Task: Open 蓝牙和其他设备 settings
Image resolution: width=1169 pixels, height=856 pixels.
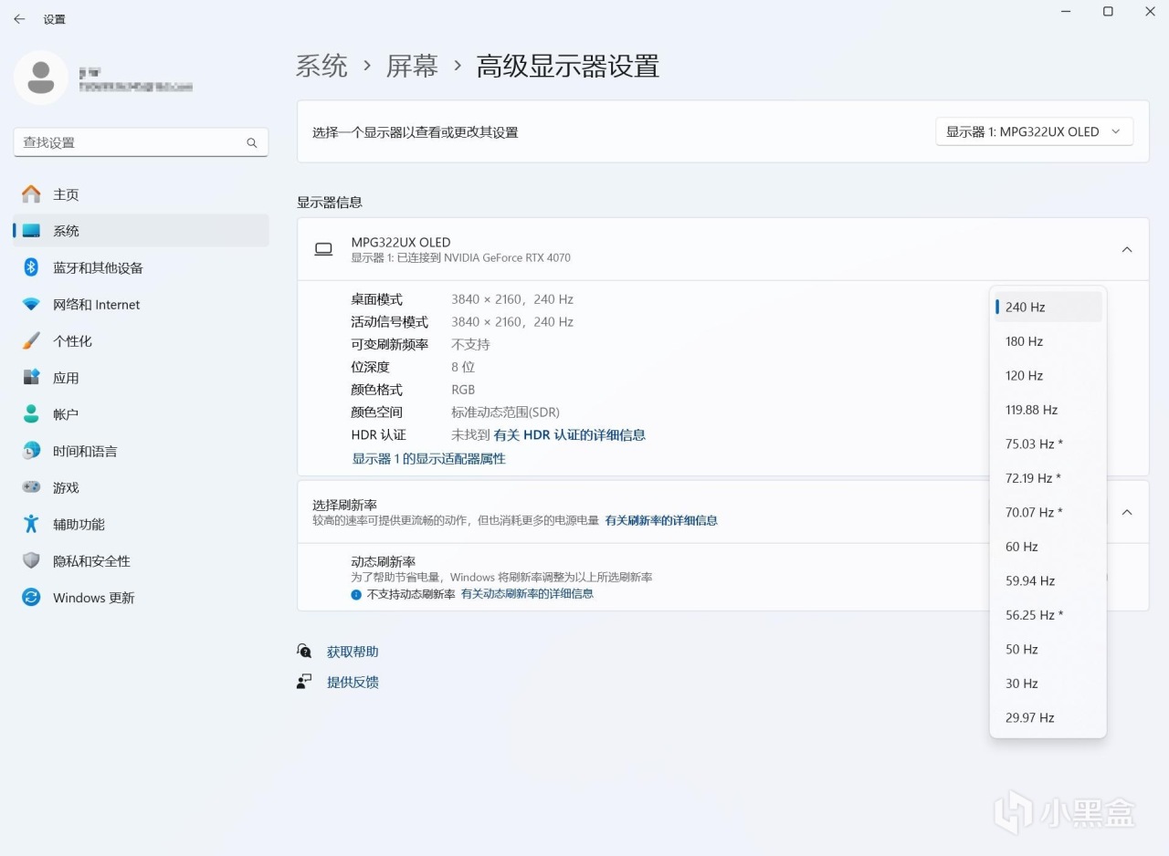Action: (x=141, y=267)
